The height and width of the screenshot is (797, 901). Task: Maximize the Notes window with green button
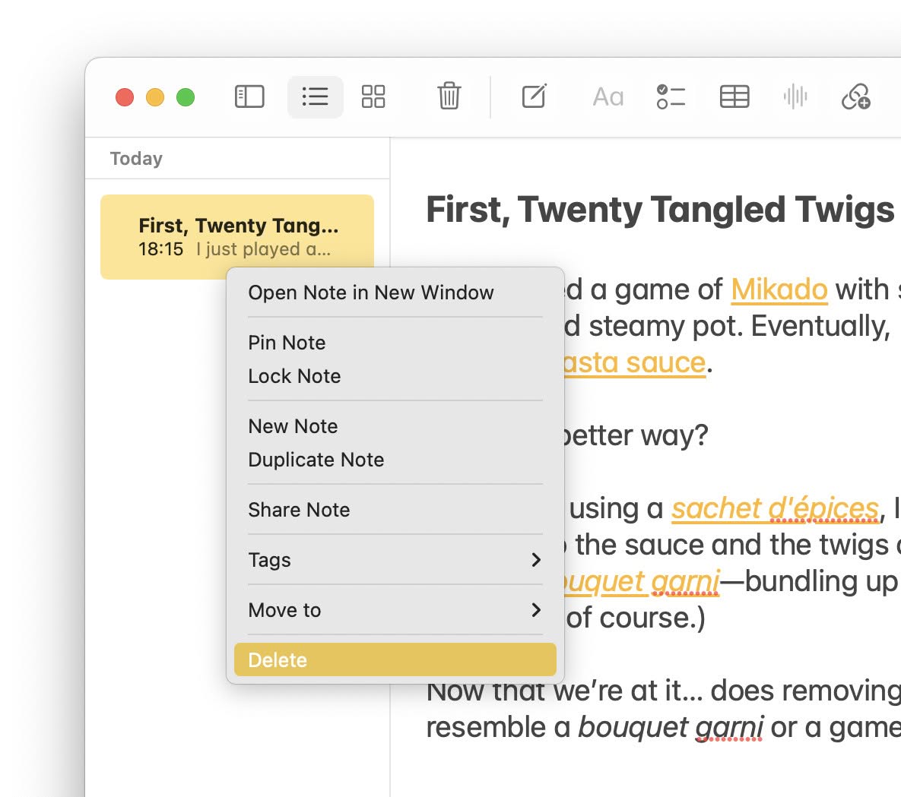tap(186, 97)
